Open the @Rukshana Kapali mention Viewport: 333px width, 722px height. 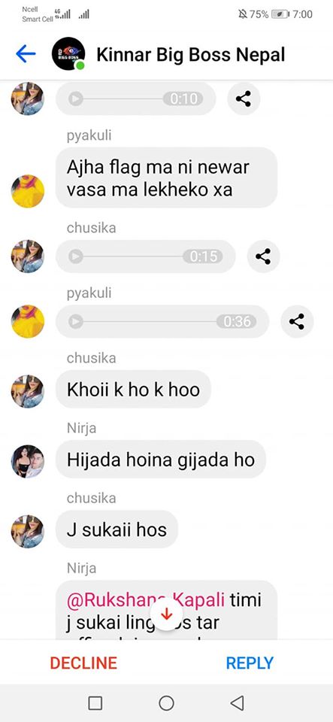[146, 600]
